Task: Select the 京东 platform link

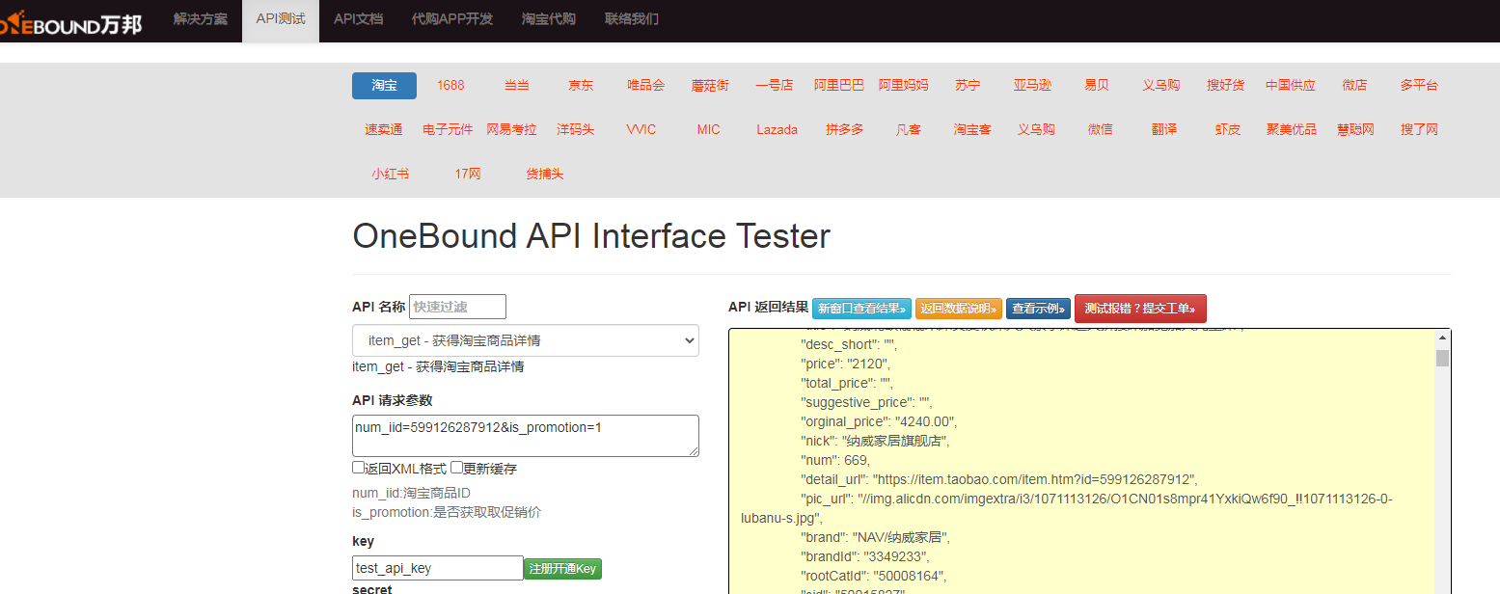Action: point(581,85)
